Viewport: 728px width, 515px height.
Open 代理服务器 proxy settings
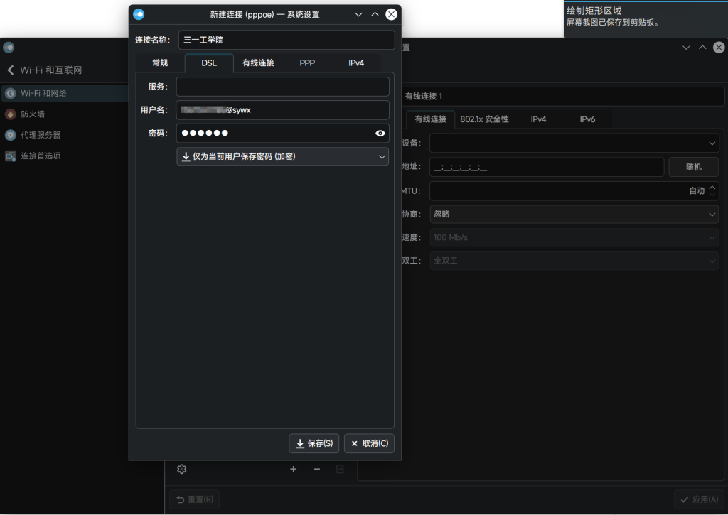[x=41, y=135]
